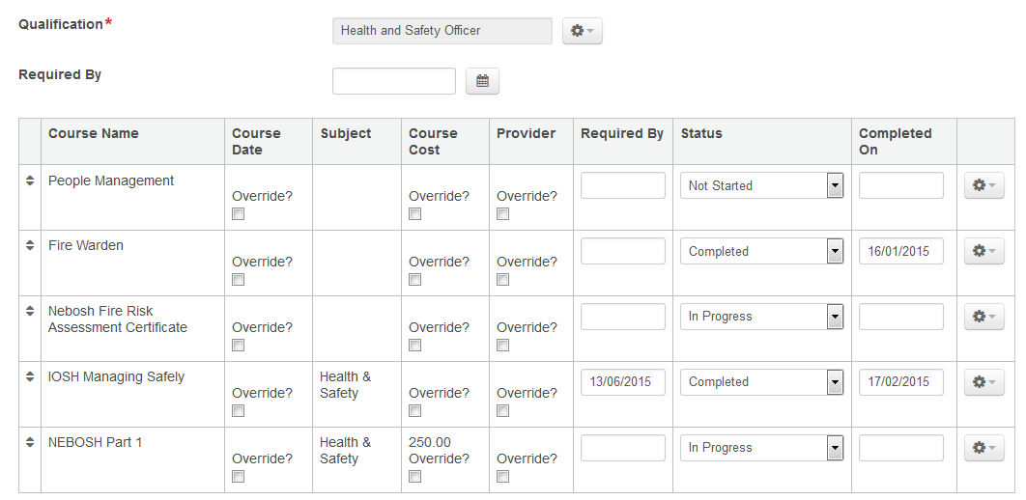Expand Status dropdown for Nebosh Fire Risk row
The image size is (1026, 500).
(x=761, y=317)
